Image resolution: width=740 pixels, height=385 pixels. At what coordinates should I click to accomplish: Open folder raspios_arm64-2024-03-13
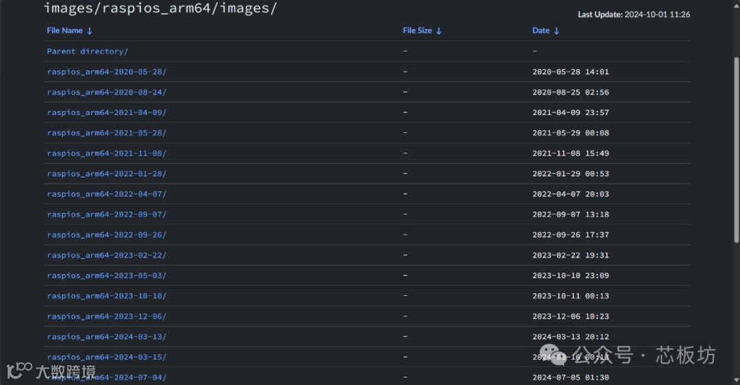(x=107, y=336)
